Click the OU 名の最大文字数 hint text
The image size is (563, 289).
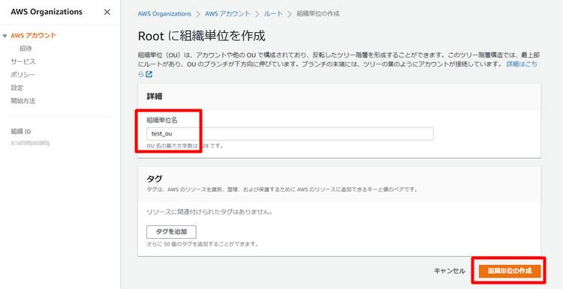click(185, 146)
